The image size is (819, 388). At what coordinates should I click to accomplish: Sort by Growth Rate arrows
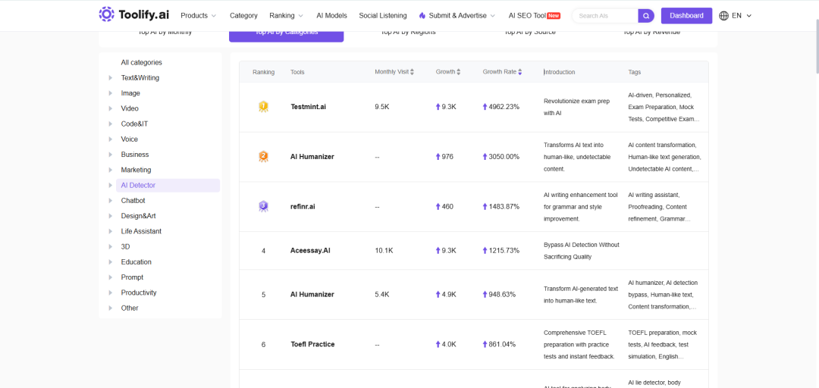(519, 72)
